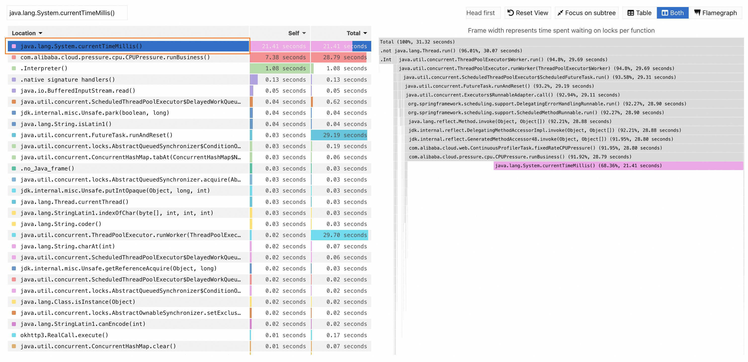The height and width of the screenshot is (362, 748).
Task: Click the Focus on subtree icon
Action: click(x=560, y=13)
